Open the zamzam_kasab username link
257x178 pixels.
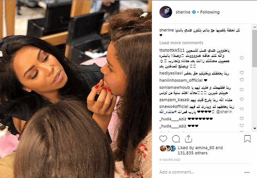click(x=174, y=100)
